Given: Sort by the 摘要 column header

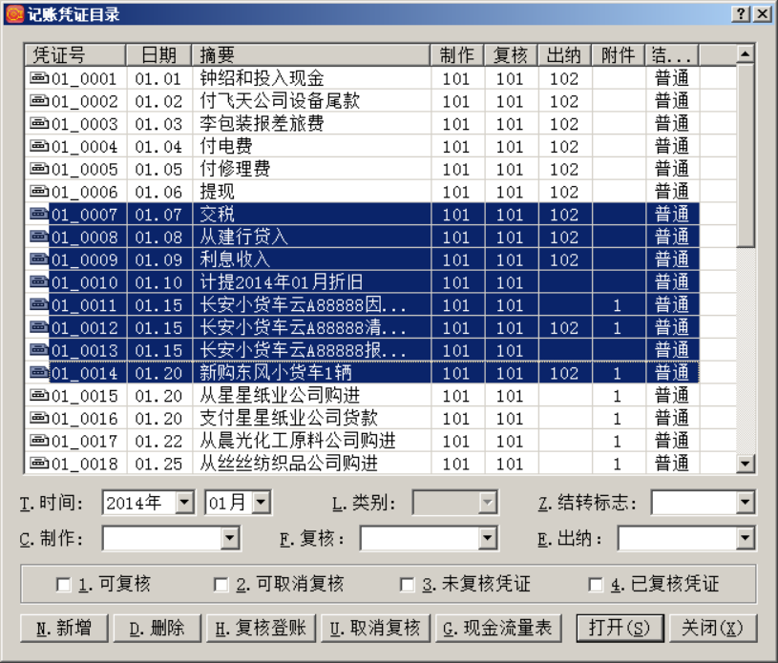Looking at the screenshot, I should tap(309, 54).
